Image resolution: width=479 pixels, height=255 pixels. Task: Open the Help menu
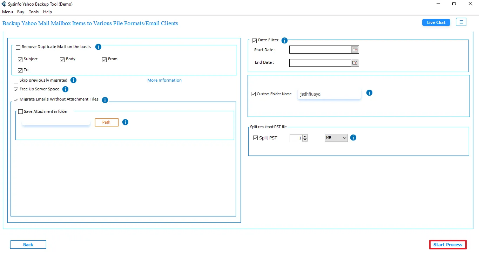coord(47,12)
